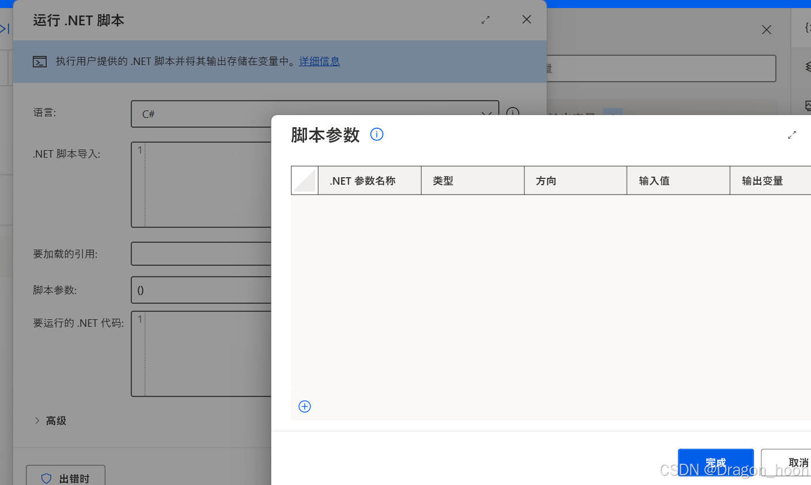The height and width of the screenshot is (485, 811).
Task: Select the 输出变量 column header
Action: (771, 181)
